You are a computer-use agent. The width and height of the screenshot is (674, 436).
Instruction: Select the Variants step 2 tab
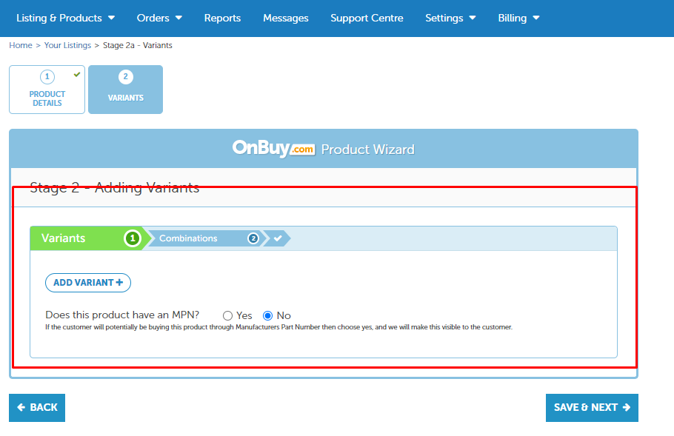pyautogui.click(x=125, y=90)
